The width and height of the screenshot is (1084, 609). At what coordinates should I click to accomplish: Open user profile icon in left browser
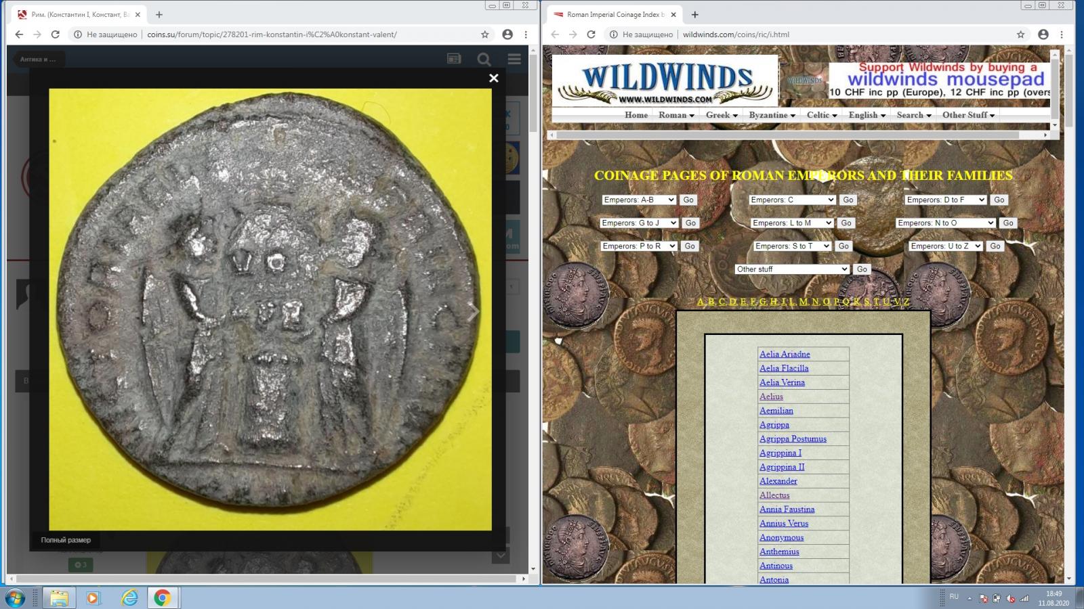click(x=507, y=35)
